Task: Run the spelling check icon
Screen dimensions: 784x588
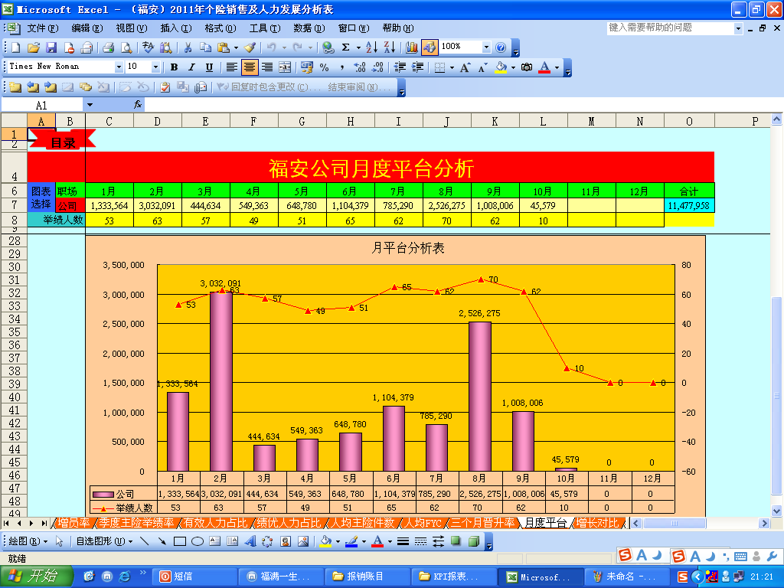Action: pyautogui.click(x=148, y=47)
